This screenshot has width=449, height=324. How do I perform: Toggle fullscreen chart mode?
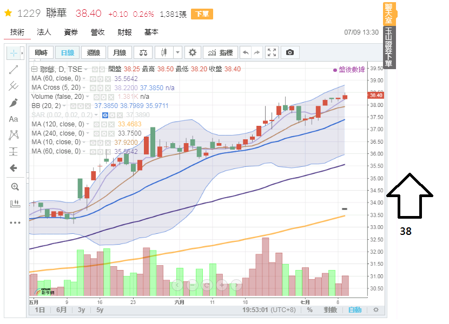click(272, 52)
